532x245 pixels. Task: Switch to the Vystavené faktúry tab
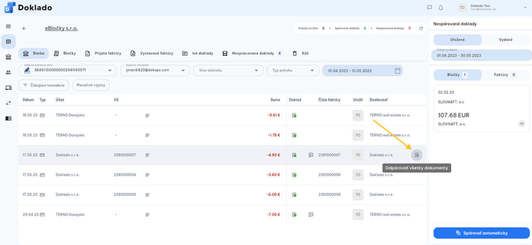tap(152, 53)
